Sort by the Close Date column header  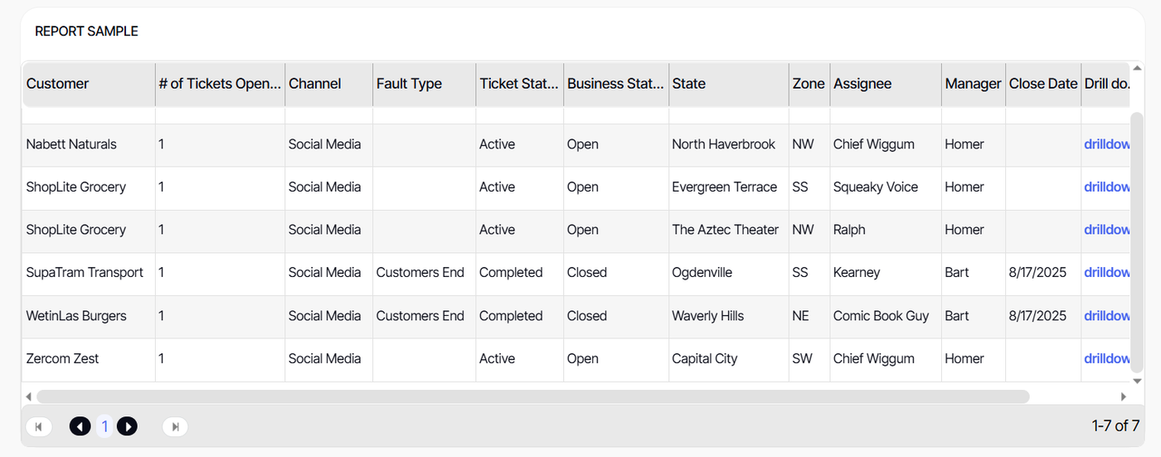1042,84
